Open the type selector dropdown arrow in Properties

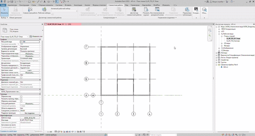click(43, 30)
